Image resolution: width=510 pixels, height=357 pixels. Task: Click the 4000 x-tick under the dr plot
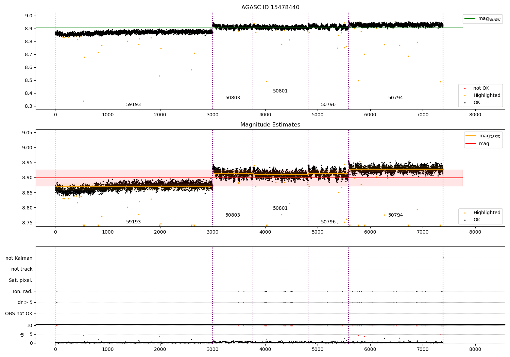tap(265, 350)
